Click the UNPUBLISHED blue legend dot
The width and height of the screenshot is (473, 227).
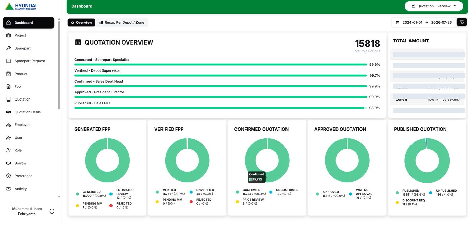tap(431, 193)
